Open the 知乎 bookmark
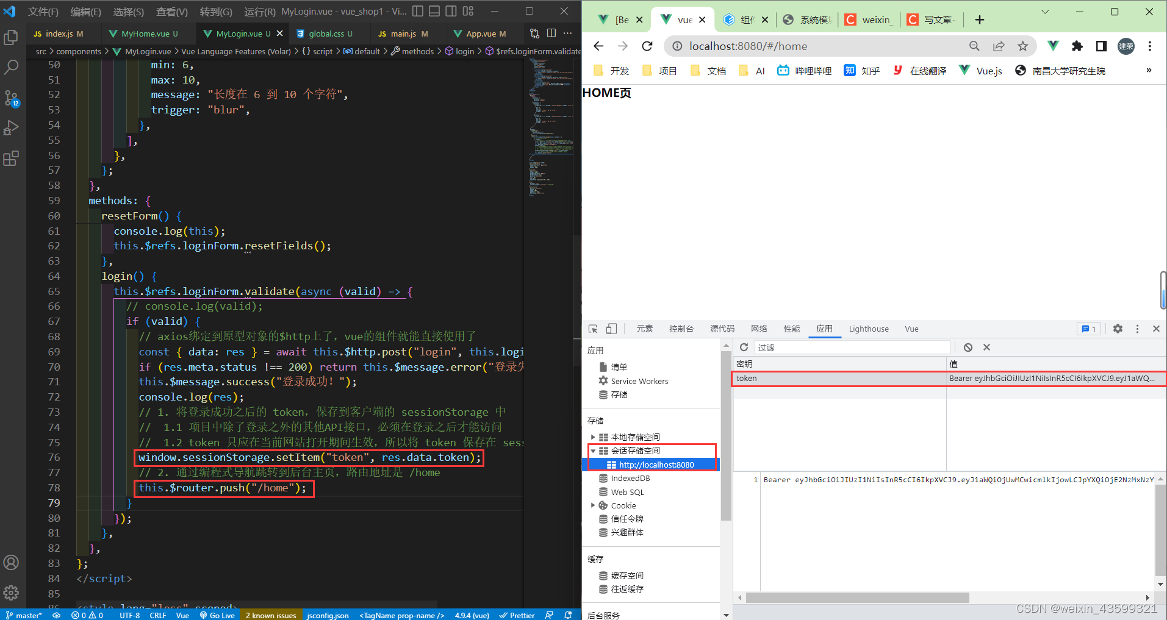Viewport: 1167px width, 620px height. point(862,71)
